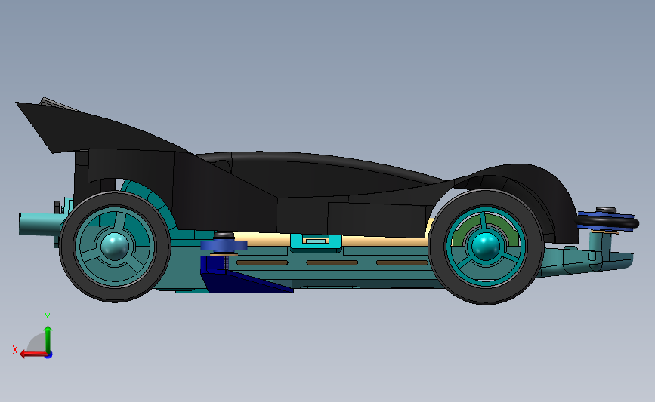Click the blue origin dot of the triad

[49, 355]
